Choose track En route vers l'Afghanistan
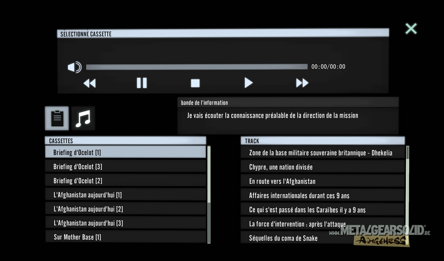 (323, 181)
